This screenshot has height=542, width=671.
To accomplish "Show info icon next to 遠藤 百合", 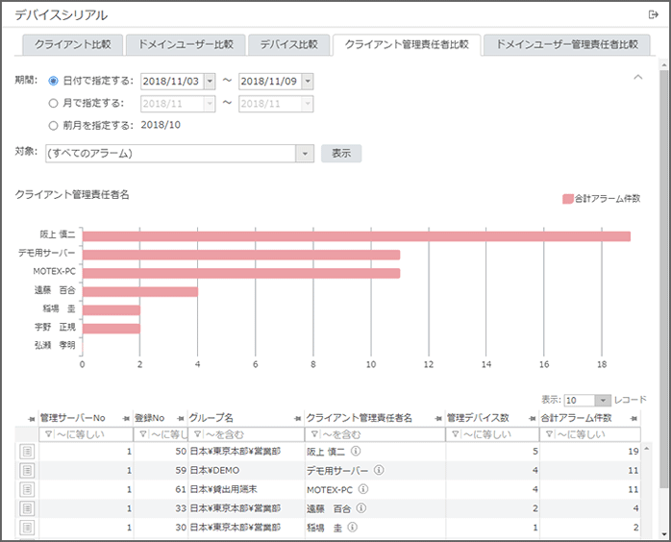I will tap(361, 507).
